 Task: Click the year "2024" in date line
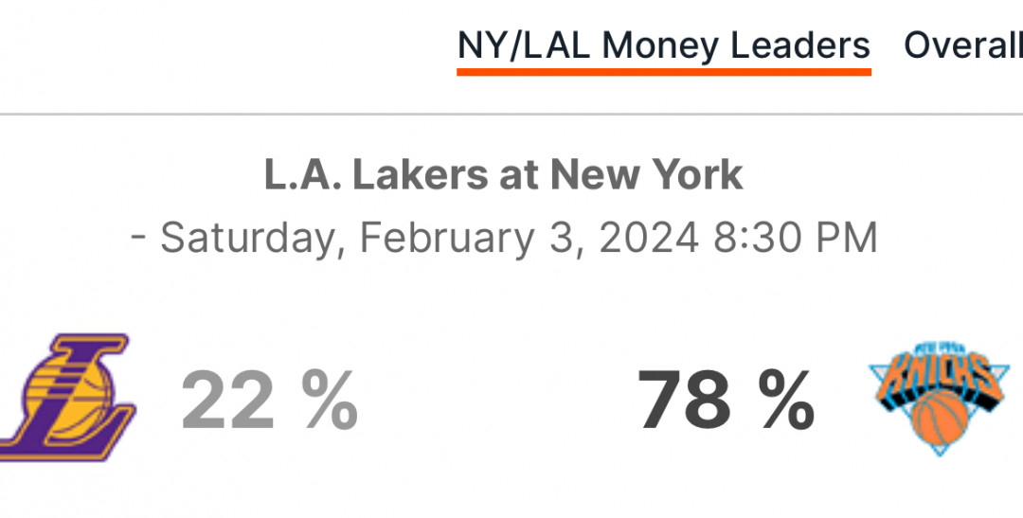(x=650, y=238)
